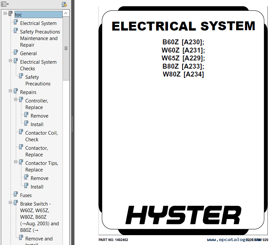277x245 pixels.
Task: Collapse the Contactor Tips, Replace bookmark
Action: point(16,162)
